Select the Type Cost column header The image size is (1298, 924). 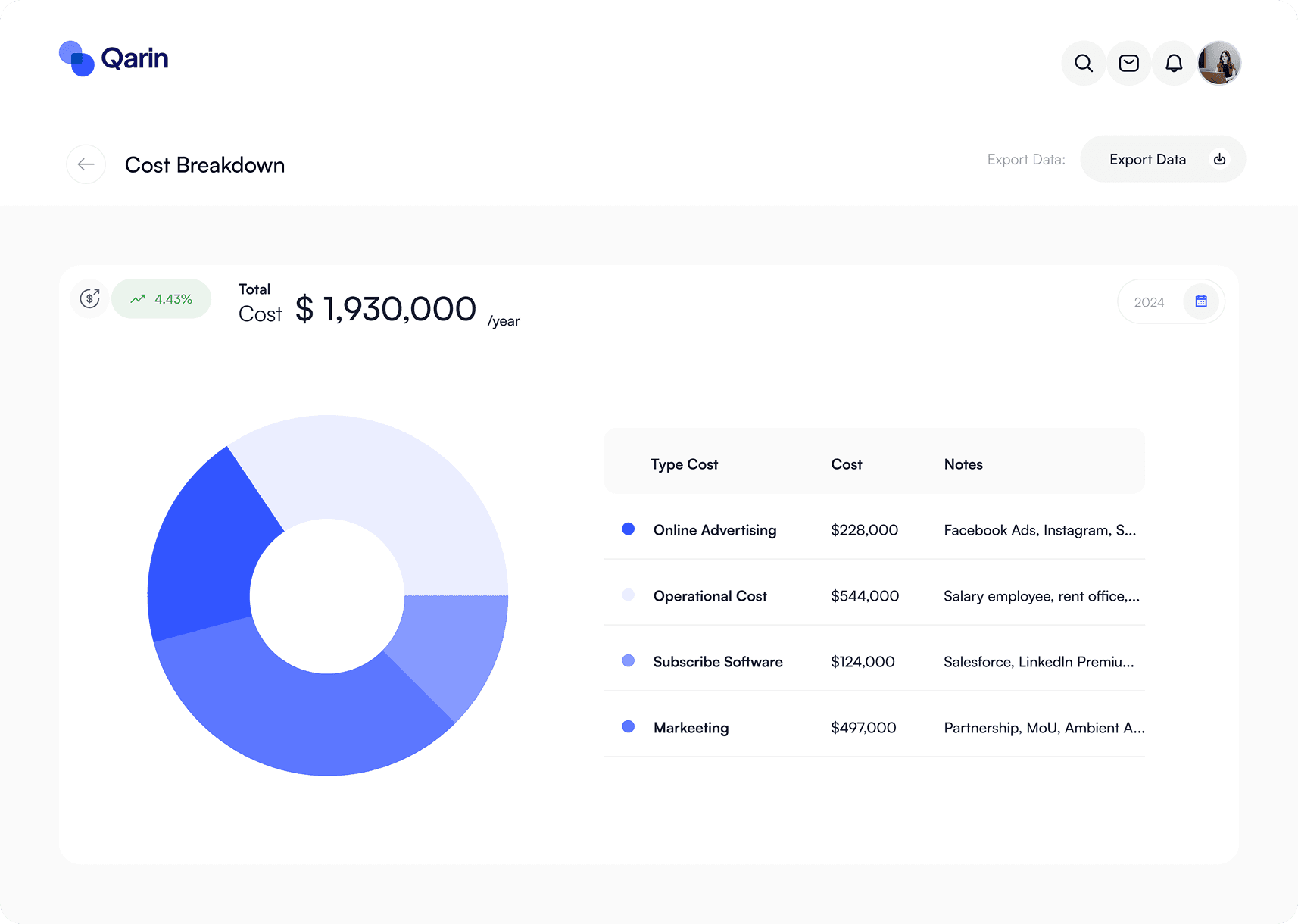pos(684,464)
